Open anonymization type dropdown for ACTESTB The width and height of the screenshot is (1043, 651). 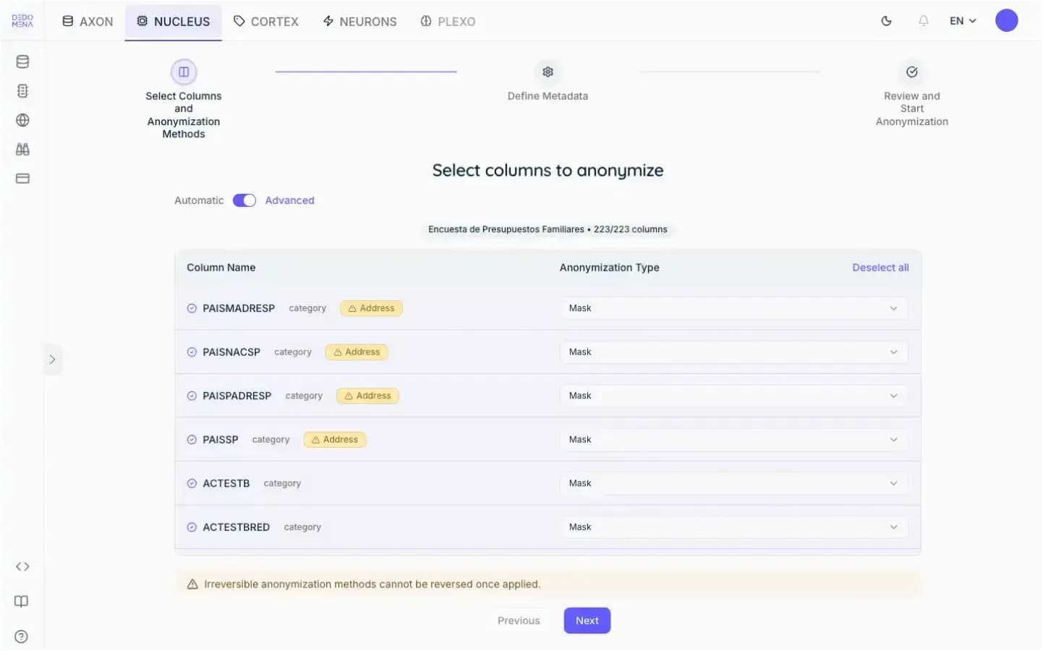click(x=733, y=484)
